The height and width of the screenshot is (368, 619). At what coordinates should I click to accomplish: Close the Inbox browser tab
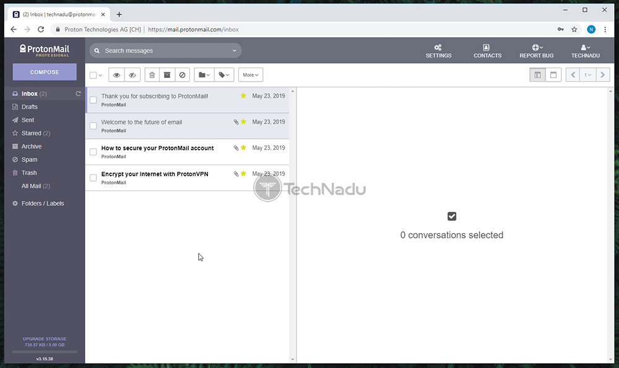pos(103,15)
